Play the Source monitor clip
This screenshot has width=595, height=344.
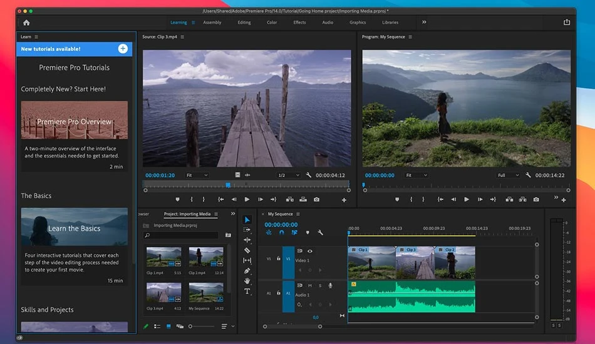pyautogui.click(x=247, y=200)
